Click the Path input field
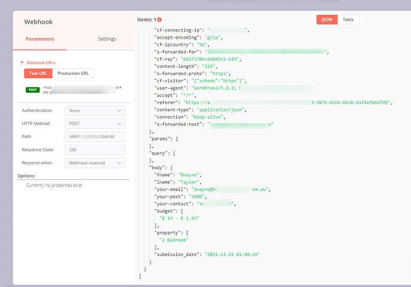This screenshot has width=411, height=287. click(x=95, y=137)
